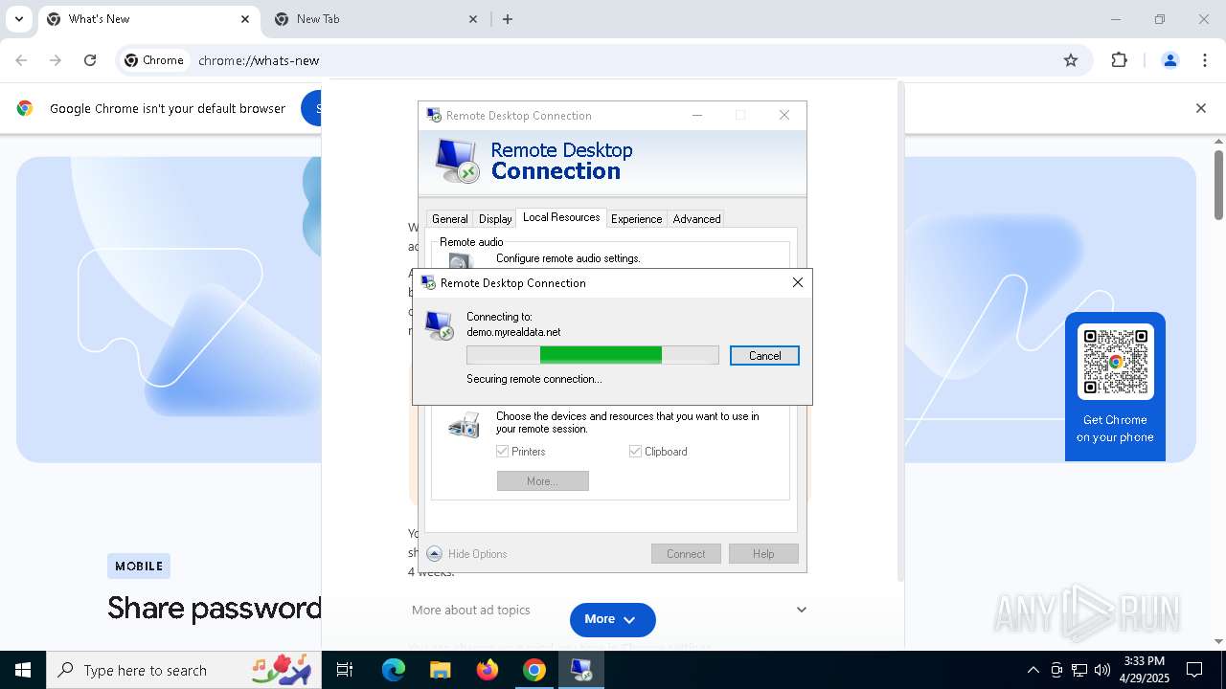Close the Remote Desktop Connection options window
Viewport: 1226px width, 689px height.
pyautogui.click(x=784, y=115)
